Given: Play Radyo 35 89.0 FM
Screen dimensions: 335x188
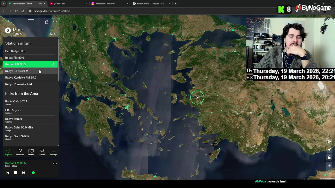Looking at the screenshot, I should (30, 71).
